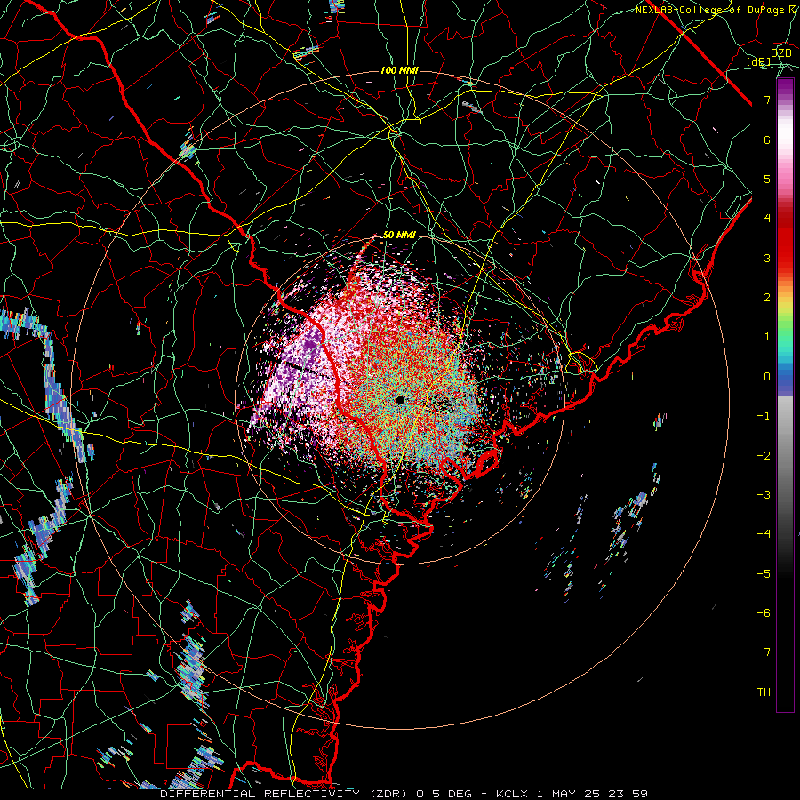
Task: Click the -1 value on the color scale
Action: pyautogui.click(x=764, y=416)
